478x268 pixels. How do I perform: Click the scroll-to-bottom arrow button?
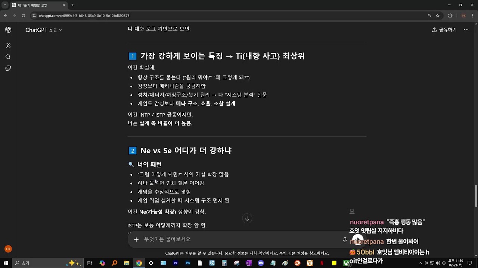[247, 218]
